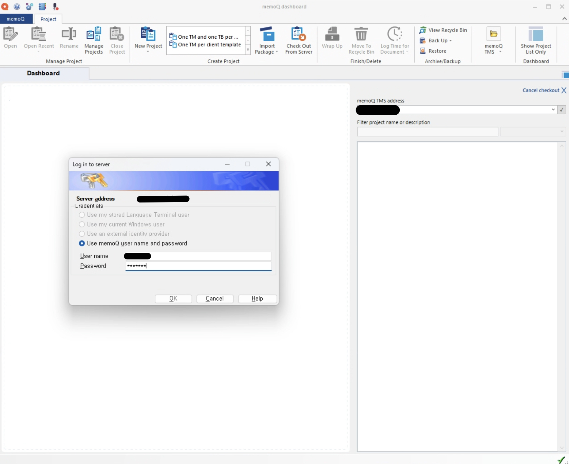Select Use memoQ user name and password

[x=133, y=243]
